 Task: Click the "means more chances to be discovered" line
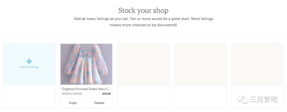tap(143, 25)
